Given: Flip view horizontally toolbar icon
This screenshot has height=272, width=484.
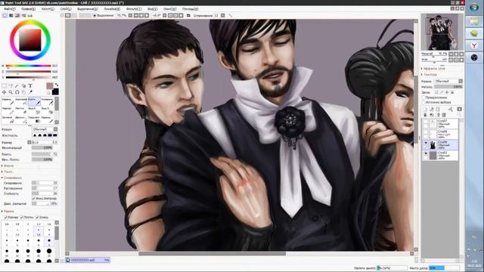Looking at the screenshot, I should [188, 15].
